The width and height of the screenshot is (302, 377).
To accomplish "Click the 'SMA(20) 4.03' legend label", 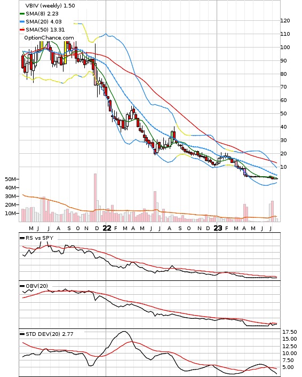I will point(44,22).
